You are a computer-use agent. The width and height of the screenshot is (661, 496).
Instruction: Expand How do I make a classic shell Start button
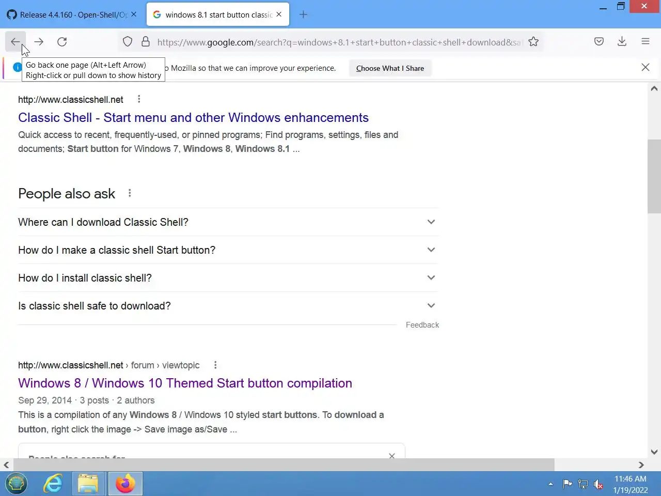[x=228, y=250]
